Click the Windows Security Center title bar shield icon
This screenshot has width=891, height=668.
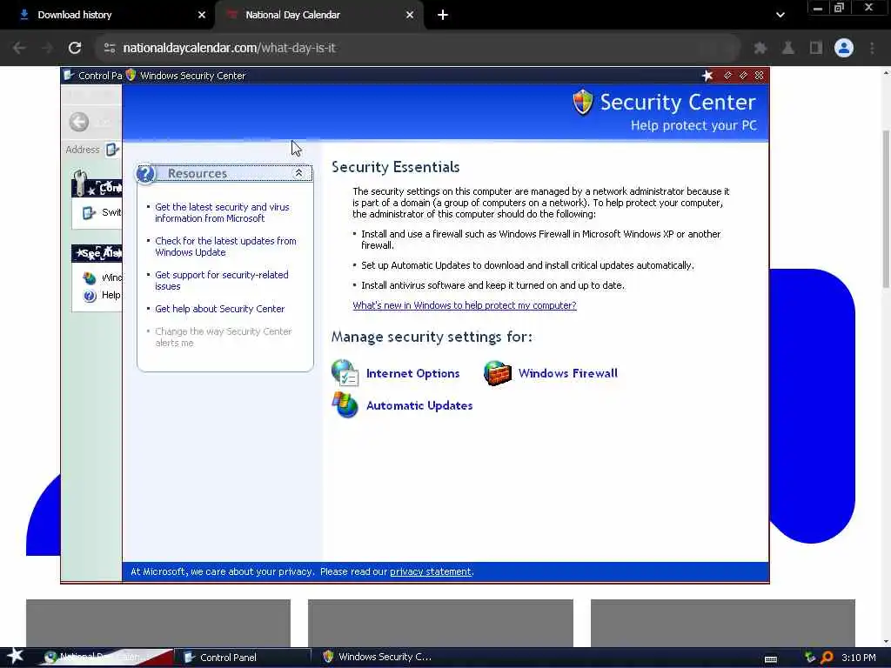(131, 75)
